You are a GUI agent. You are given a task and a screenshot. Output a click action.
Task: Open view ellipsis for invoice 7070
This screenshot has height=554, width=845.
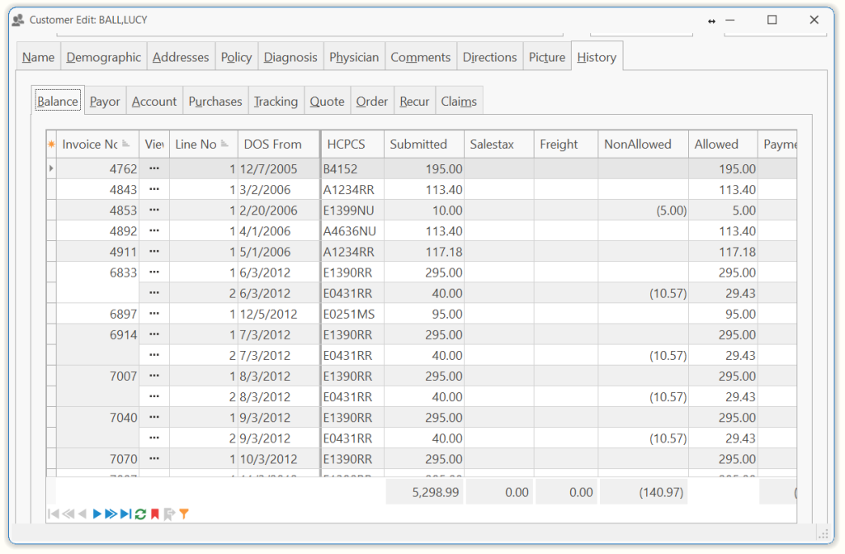click(x=154, y=458)
